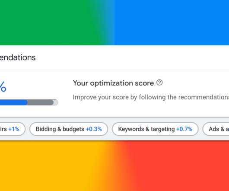Click the light gray tip of score bar
This screenshot has height=191, width=229.
point(56,102)
